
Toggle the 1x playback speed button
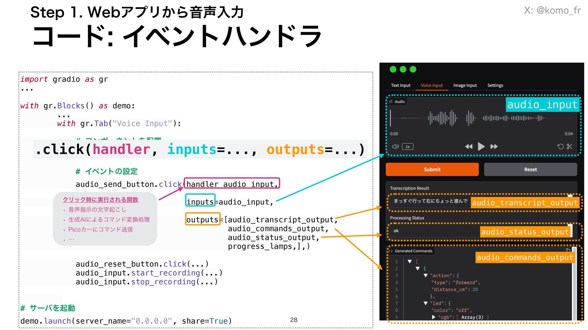pos(408,147)
